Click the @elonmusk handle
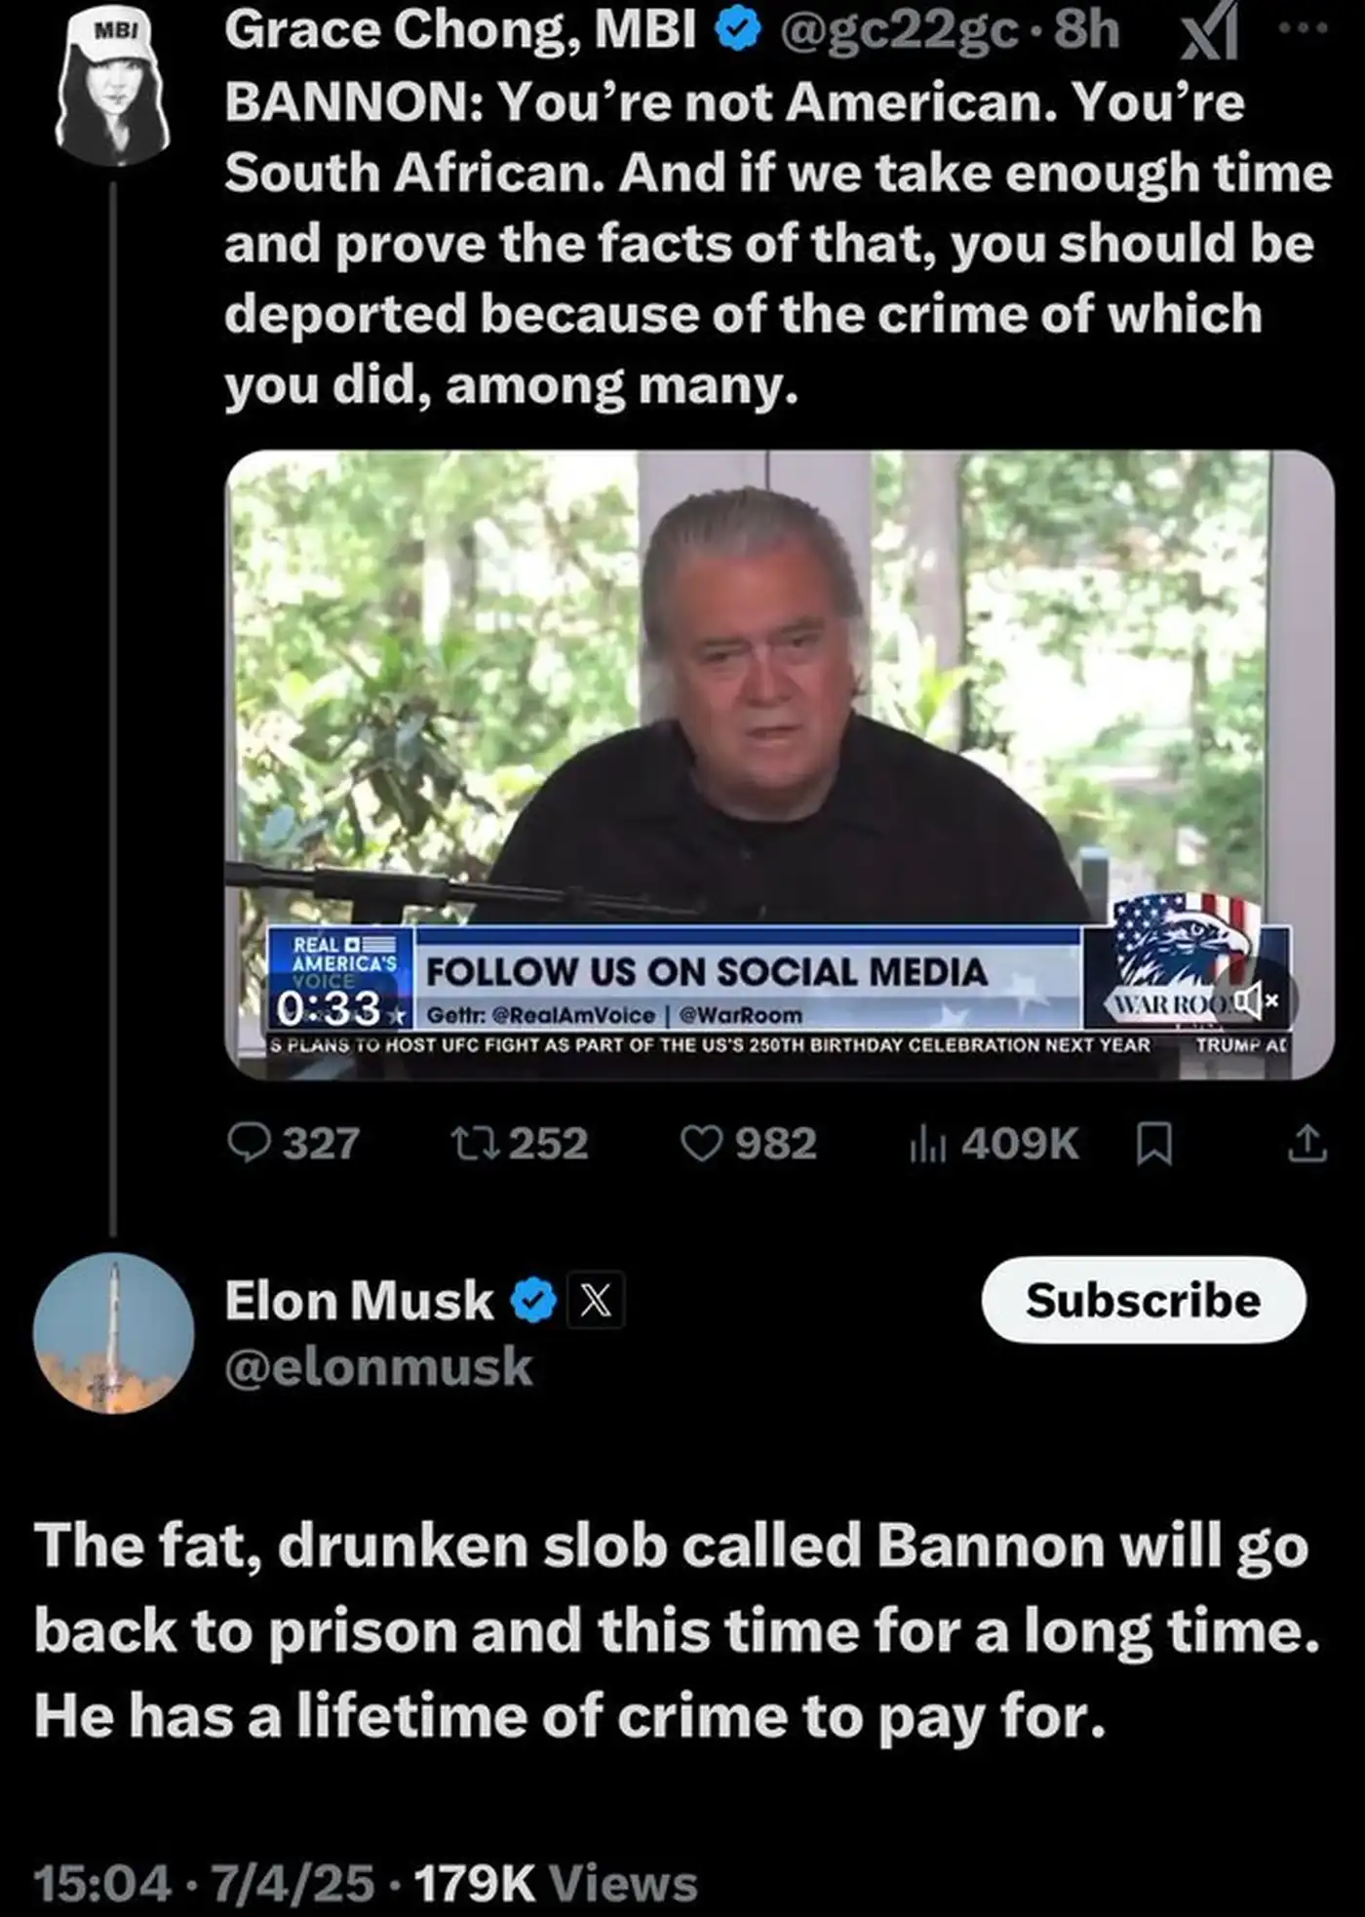1365x1917 pixels. (378, 1367)
